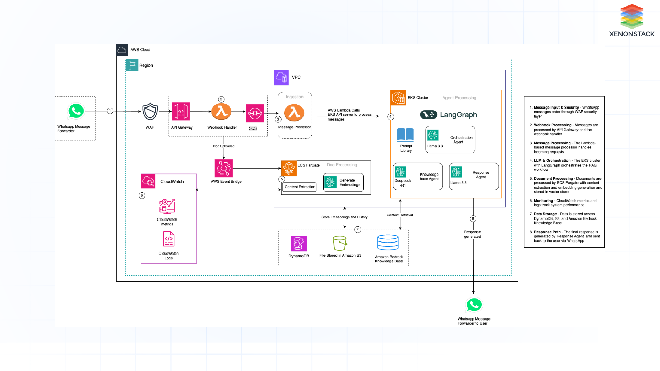Select the LangGraph branding label

coord(449,115)
